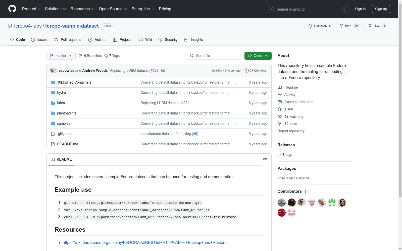Click the Sign up button
Image resolution: width=402 pixels, height=251 pixels.
[x=381, y=9]
